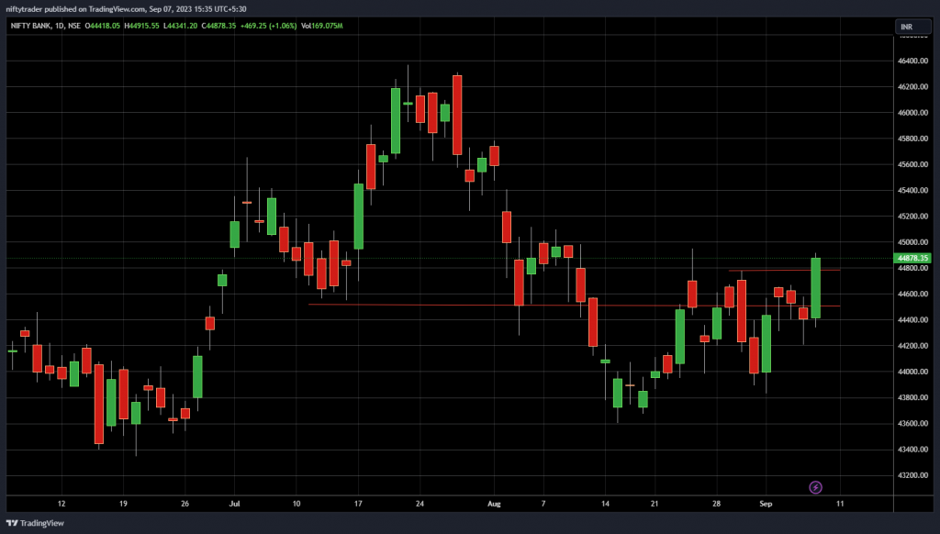Select the green current price label 44878.35
This screenshot has height=534, width=940.
click(x=912, y=259)
